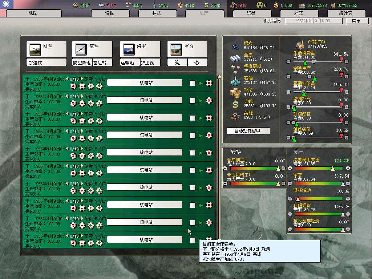
Task: Open the 自动控制窗口 auto-control window
Action: point(248,131)
